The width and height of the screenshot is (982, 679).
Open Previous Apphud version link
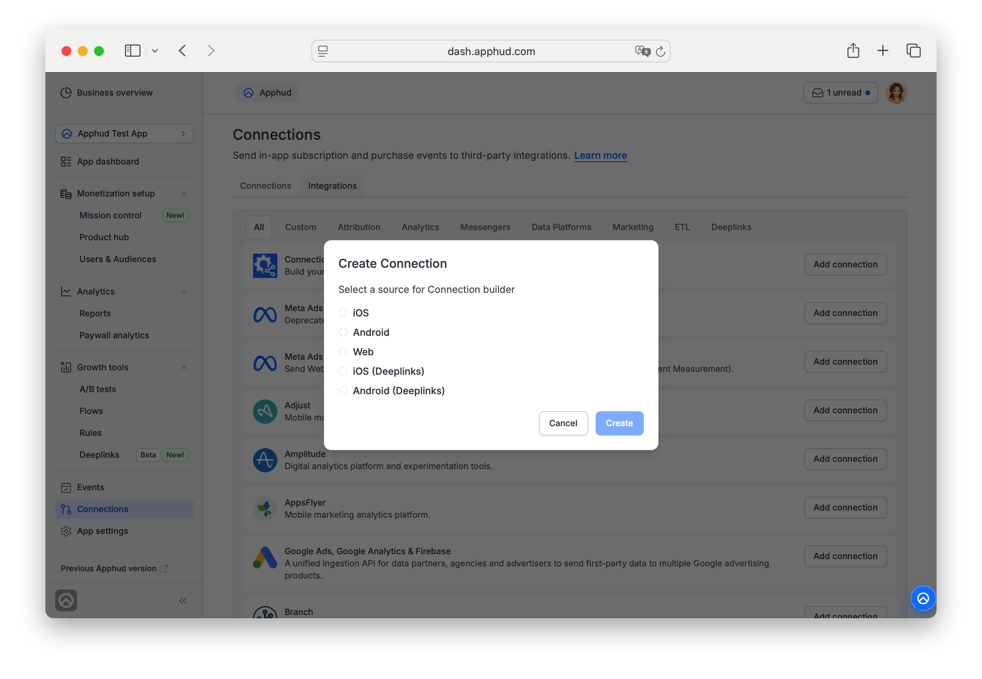tap(114, 568)
